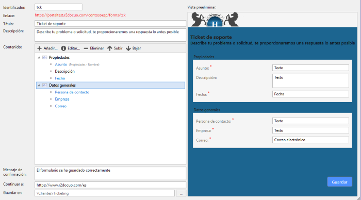Focus the Continuar a URL field
This screenshot has width=361, height=200.
click(x=110, y=185)
